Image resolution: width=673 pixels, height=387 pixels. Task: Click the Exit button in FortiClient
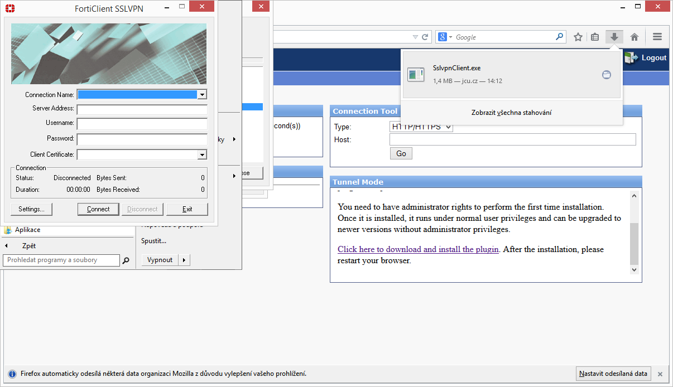pyautogui.click(x=187, y=209)
